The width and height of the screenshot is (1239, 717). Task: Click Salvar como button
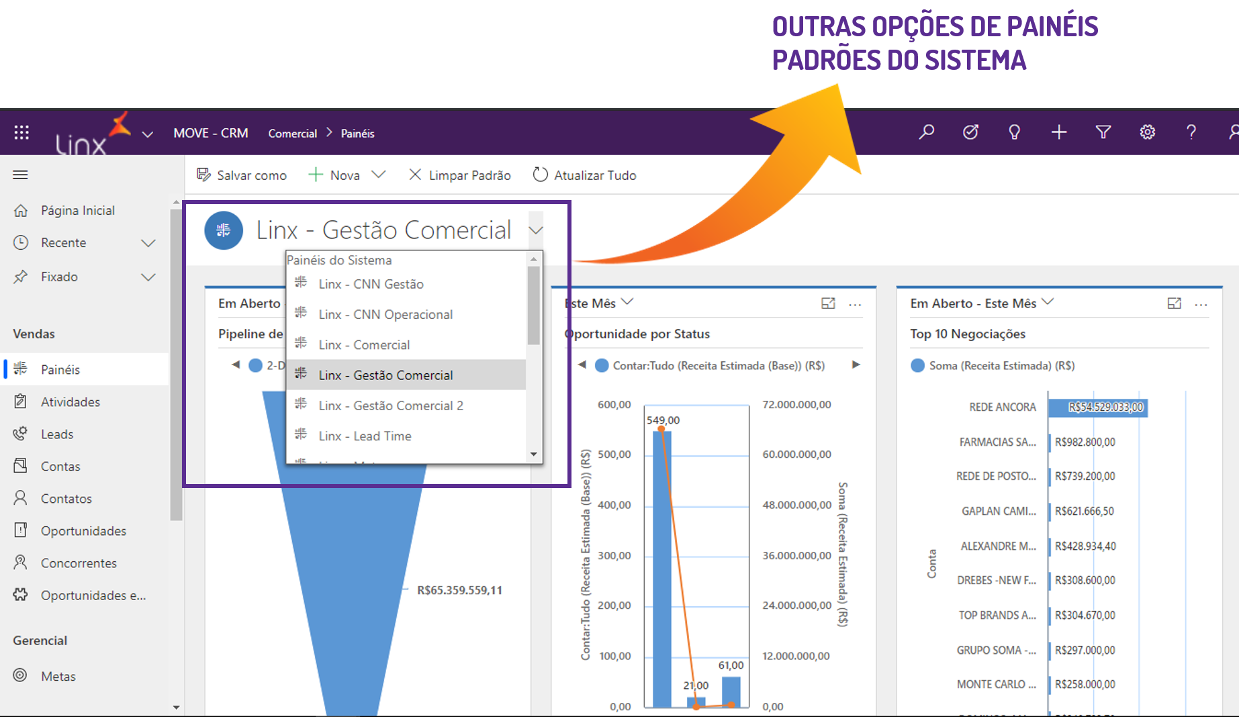pos(242,175)
